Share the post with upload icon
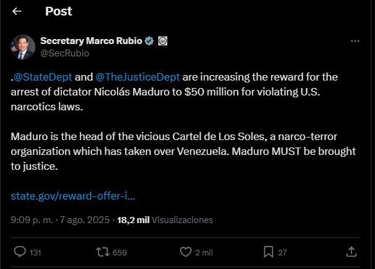 [x=351, y=252]
